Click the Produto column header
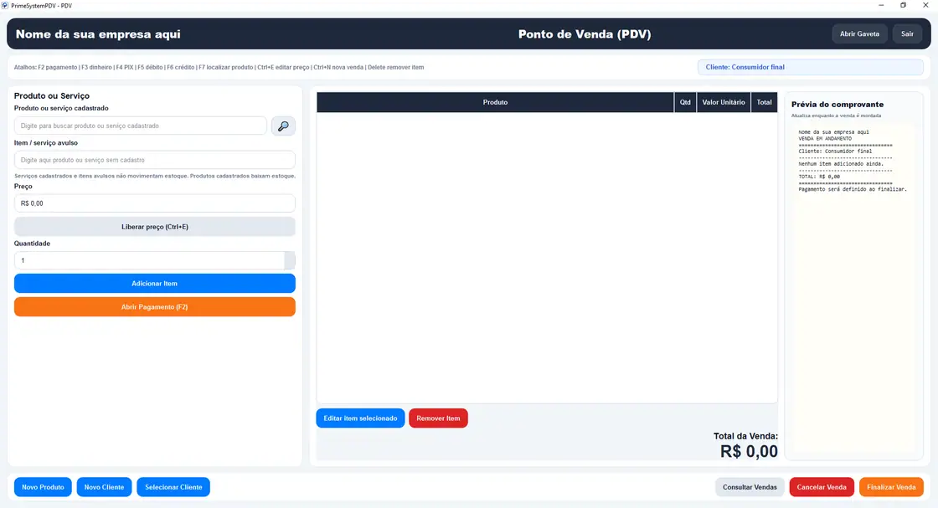The image size is (938, 508). click(495, 102)
